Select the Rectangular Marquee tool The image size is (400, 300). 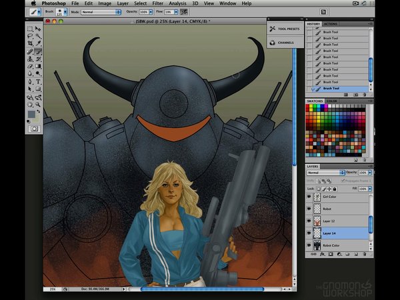click(x=30, y=29)
